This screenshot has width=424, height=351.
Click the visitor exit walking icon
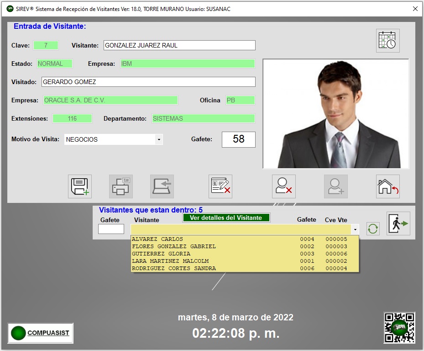[x=398, y=223]
